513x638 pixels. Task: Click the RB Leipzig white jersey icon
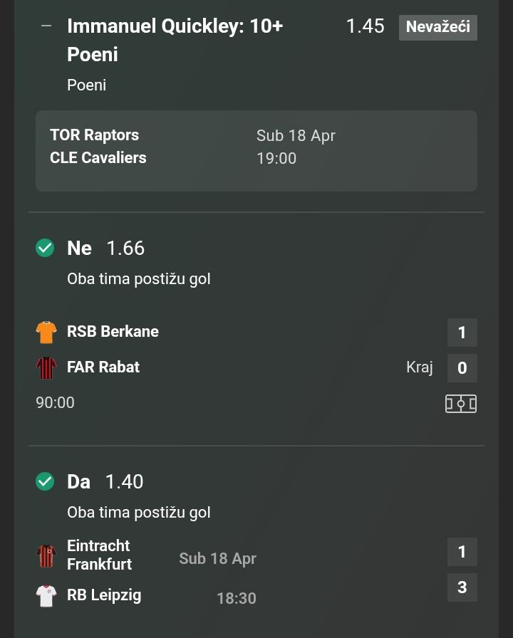[46, 595]
